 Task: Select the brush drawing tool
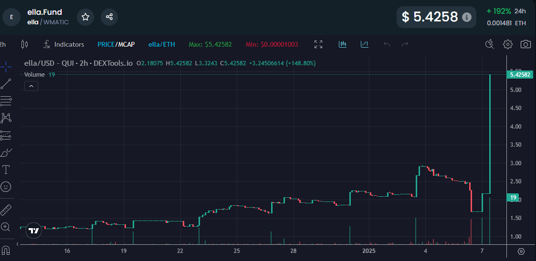(x=6, y=153)
